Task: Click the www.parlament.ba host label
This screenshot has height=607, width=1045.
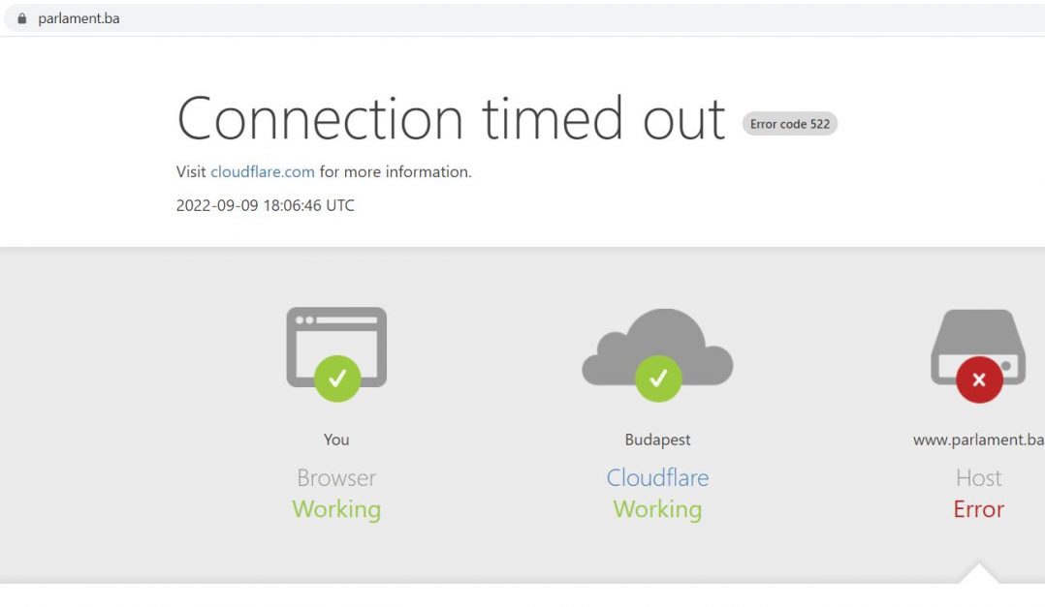Action: [x=978, y=440]
